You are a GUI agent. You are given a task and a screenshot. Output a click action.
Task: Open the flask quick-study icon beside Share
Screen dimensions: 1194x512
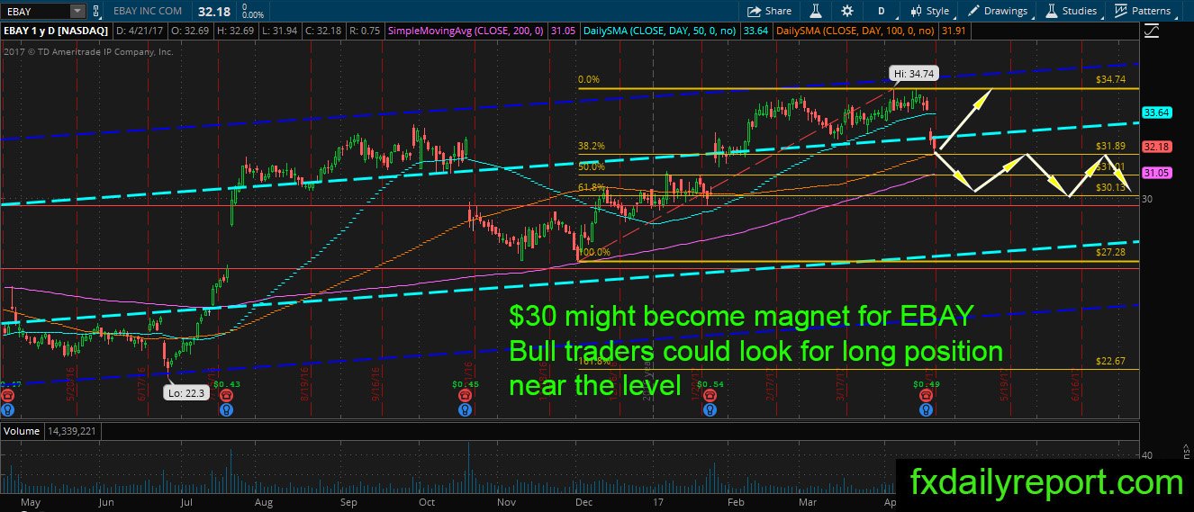point(815,11)
